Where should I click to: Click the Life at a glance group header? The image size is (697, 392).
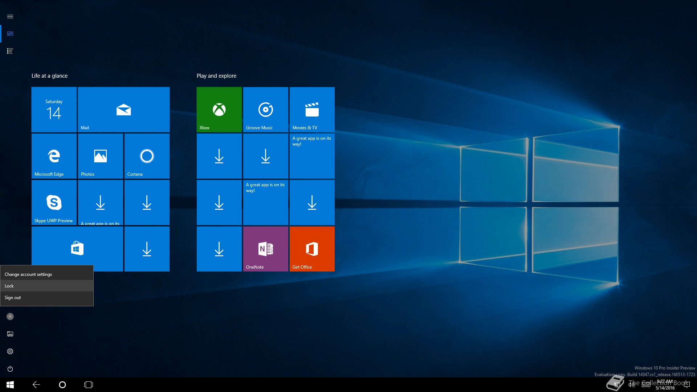[49, 76]
